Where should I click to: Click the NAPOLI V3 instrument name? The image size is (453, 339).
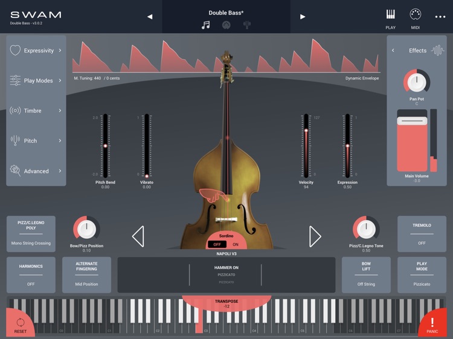click(x=226, y=253)
